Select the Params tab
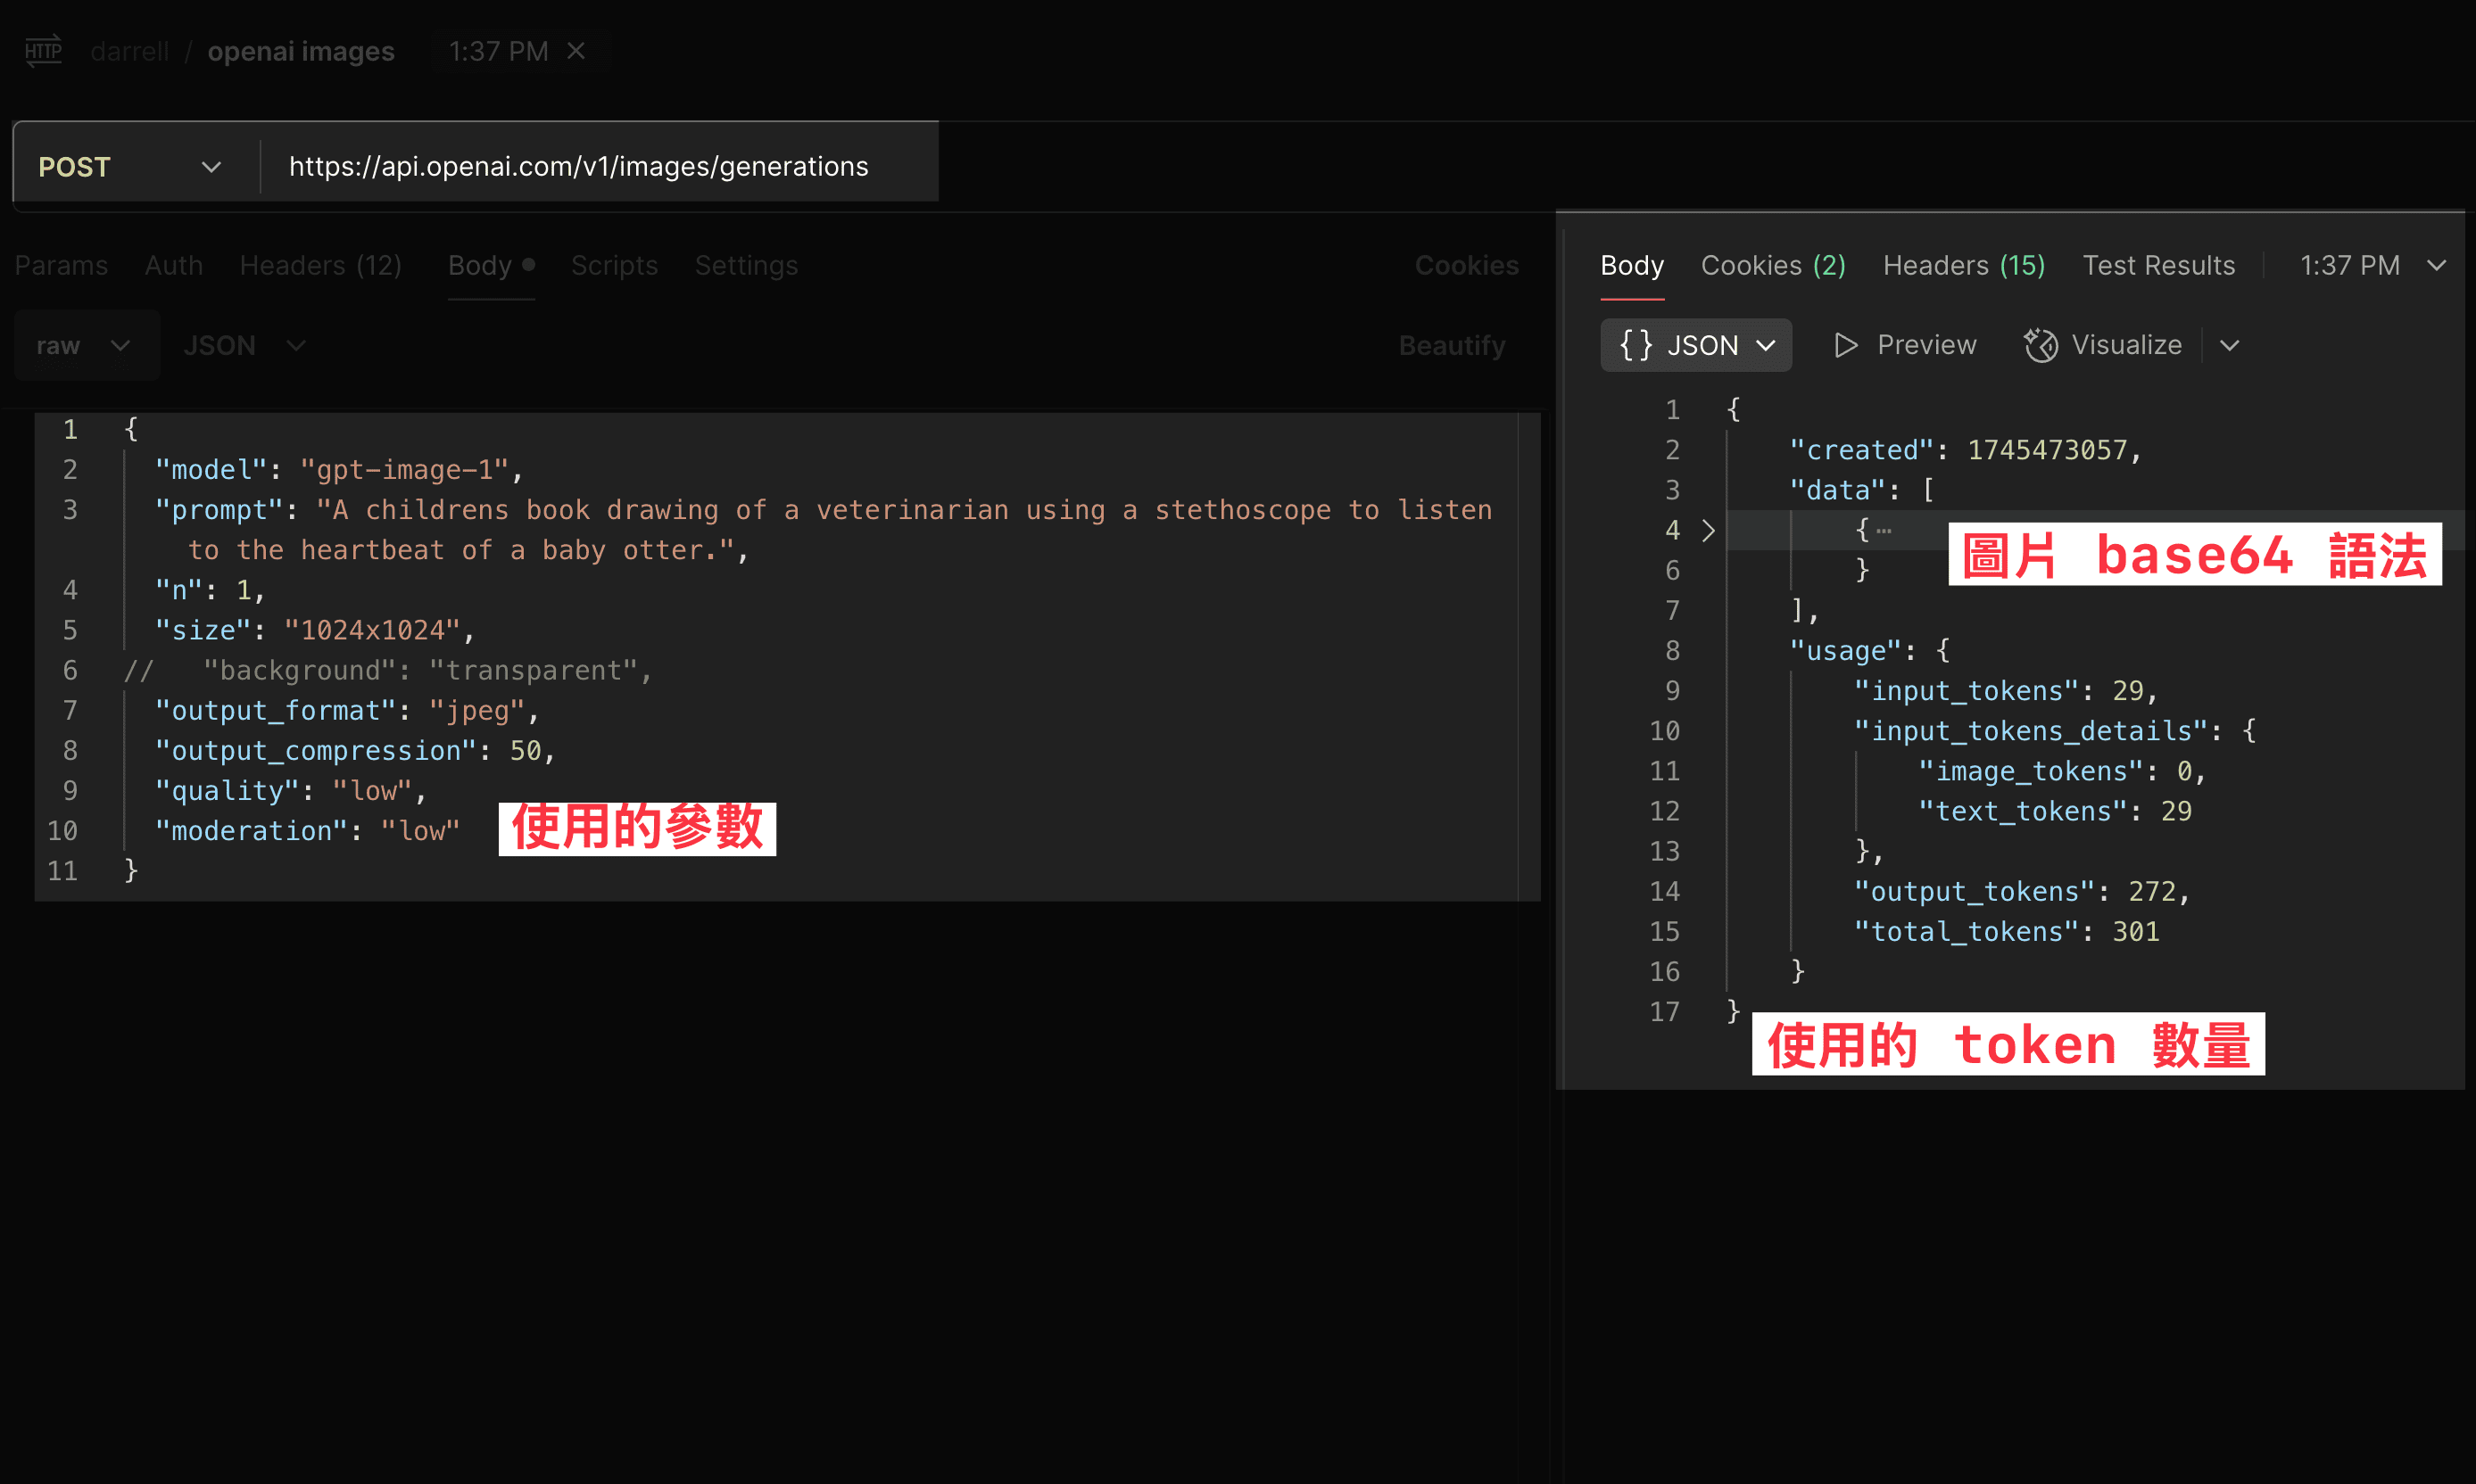 point(61,265)
